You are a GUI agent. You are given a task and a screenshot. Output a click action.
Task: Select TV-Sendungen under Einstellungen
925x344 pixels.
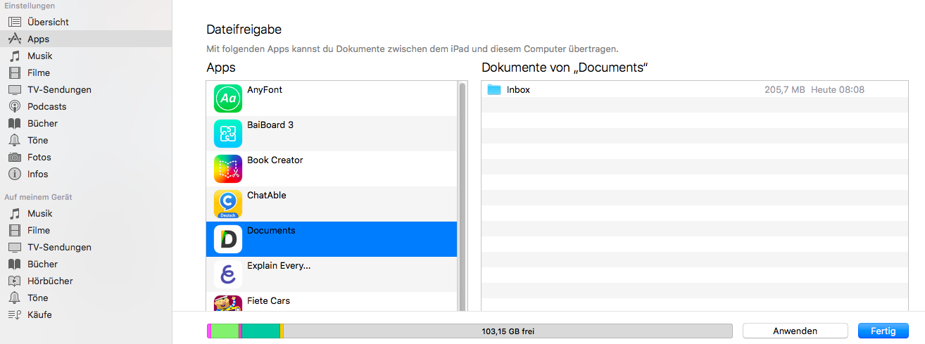pos(59,89)
